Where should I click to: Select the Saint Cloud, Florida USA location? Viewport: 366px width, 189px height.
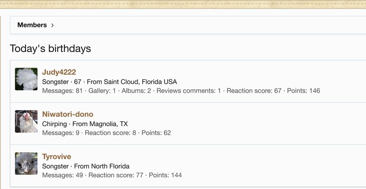140,82
